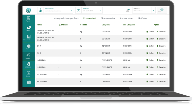
Task: Switch to the Movimentação tab
Action: click(108, 18)
